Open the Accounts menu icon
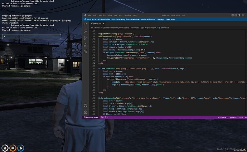This screenshot has width=247, height=152. click(86, 106)
